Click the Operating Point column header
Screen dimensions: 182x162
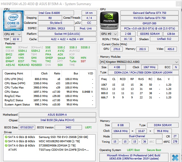pyautogui.click(x=17, y=74)
